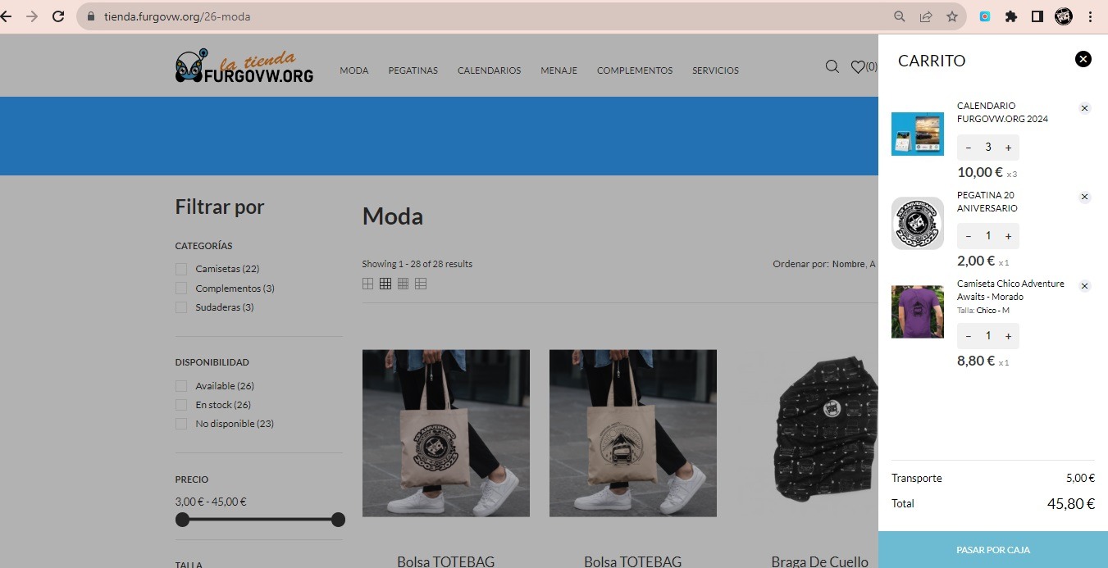
Task: Check the No disponible (23) filter
Action: point(180,424)
